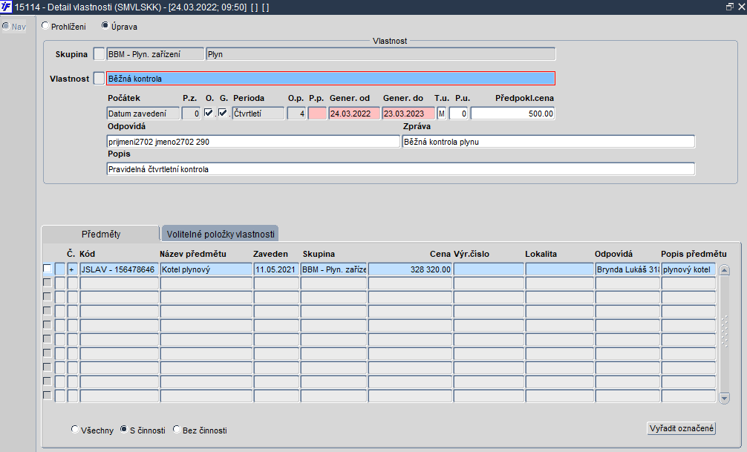Viewport: 747px width, 452px height.
Task: Click the + button in Kotel plynový row
Action: tap(73, 269)
